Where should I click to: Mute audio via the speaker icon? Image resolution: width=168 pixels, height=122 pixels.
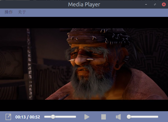click(x=118, y=117)
